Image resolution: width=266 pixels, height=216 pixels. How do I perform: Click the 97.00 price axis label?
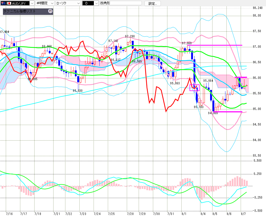pos(257,47)
